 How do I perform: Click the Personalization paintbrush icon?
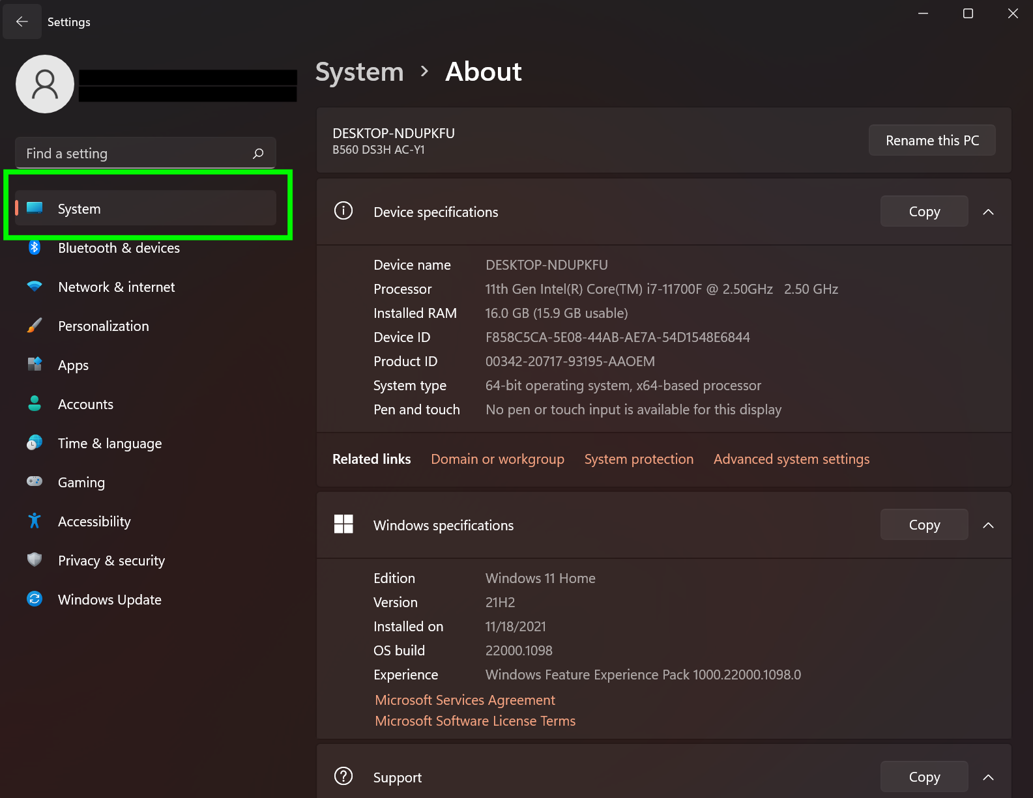point(35,326)
